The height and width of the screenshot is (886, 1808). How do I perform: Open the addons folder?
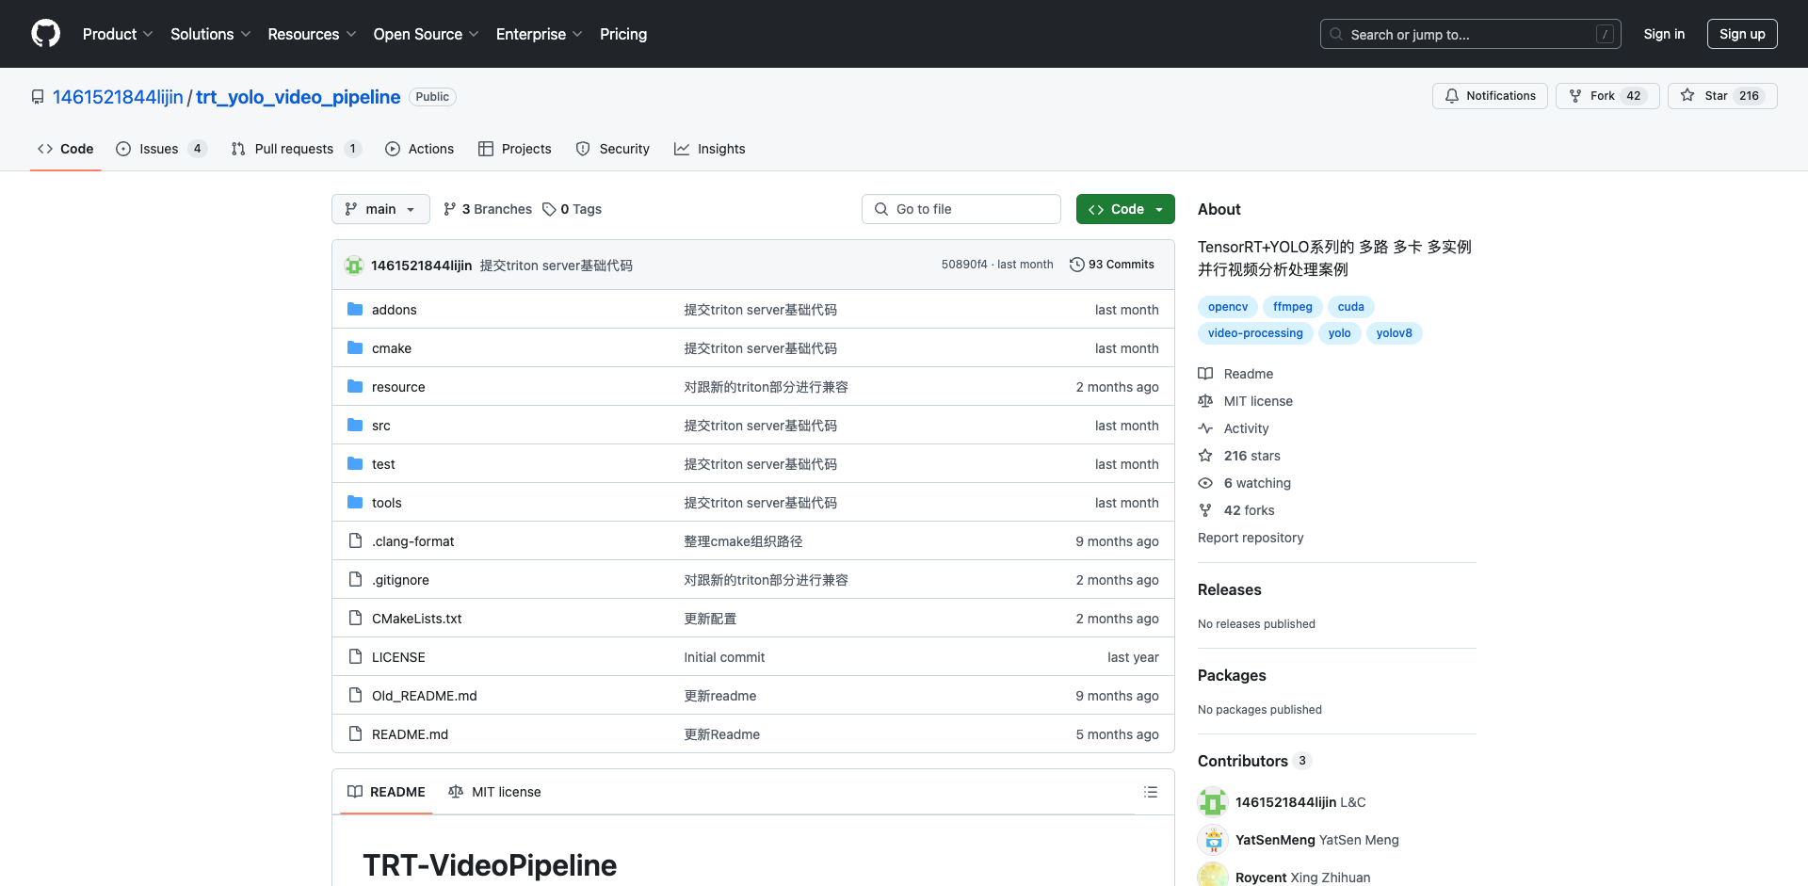(x=394, y=310)
